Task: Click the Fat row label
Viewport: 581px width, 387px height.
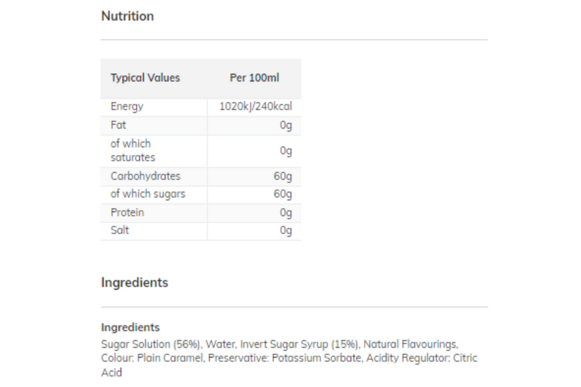Action: coord(118,125)
